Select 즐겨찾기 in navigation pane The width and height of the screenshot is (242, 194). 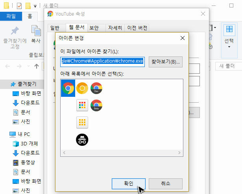click(x=22, y=84)
